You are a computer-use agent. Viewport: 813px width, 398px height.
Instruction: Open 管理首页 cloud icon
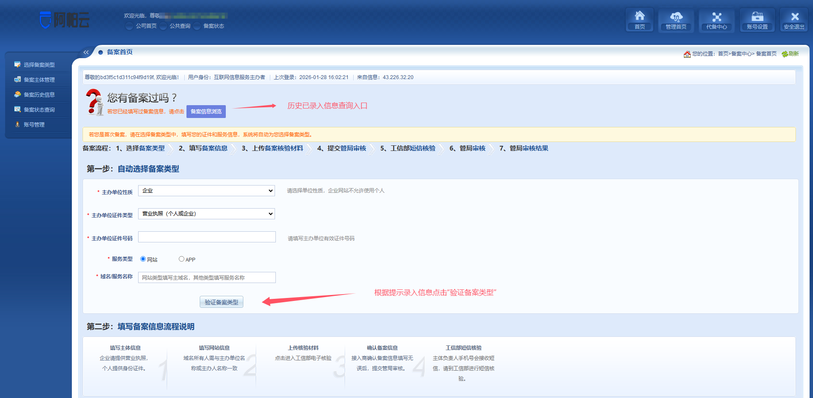pos(676,17)
